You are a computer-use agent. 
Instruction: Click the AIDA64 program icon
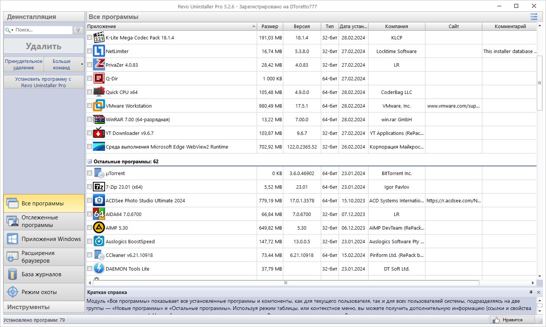click(x=99, y=214)
